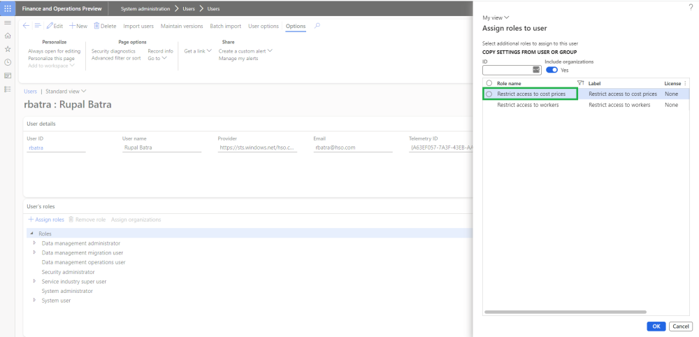Open the Batch import menu
This screenshot has width=699, height=337.
[x=226, y=26]
